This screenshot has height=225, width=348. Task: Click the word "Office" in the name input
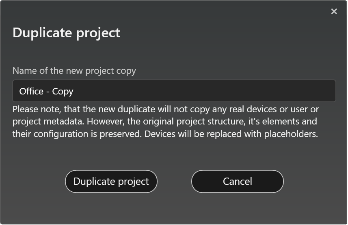click(x=31, y=91)
